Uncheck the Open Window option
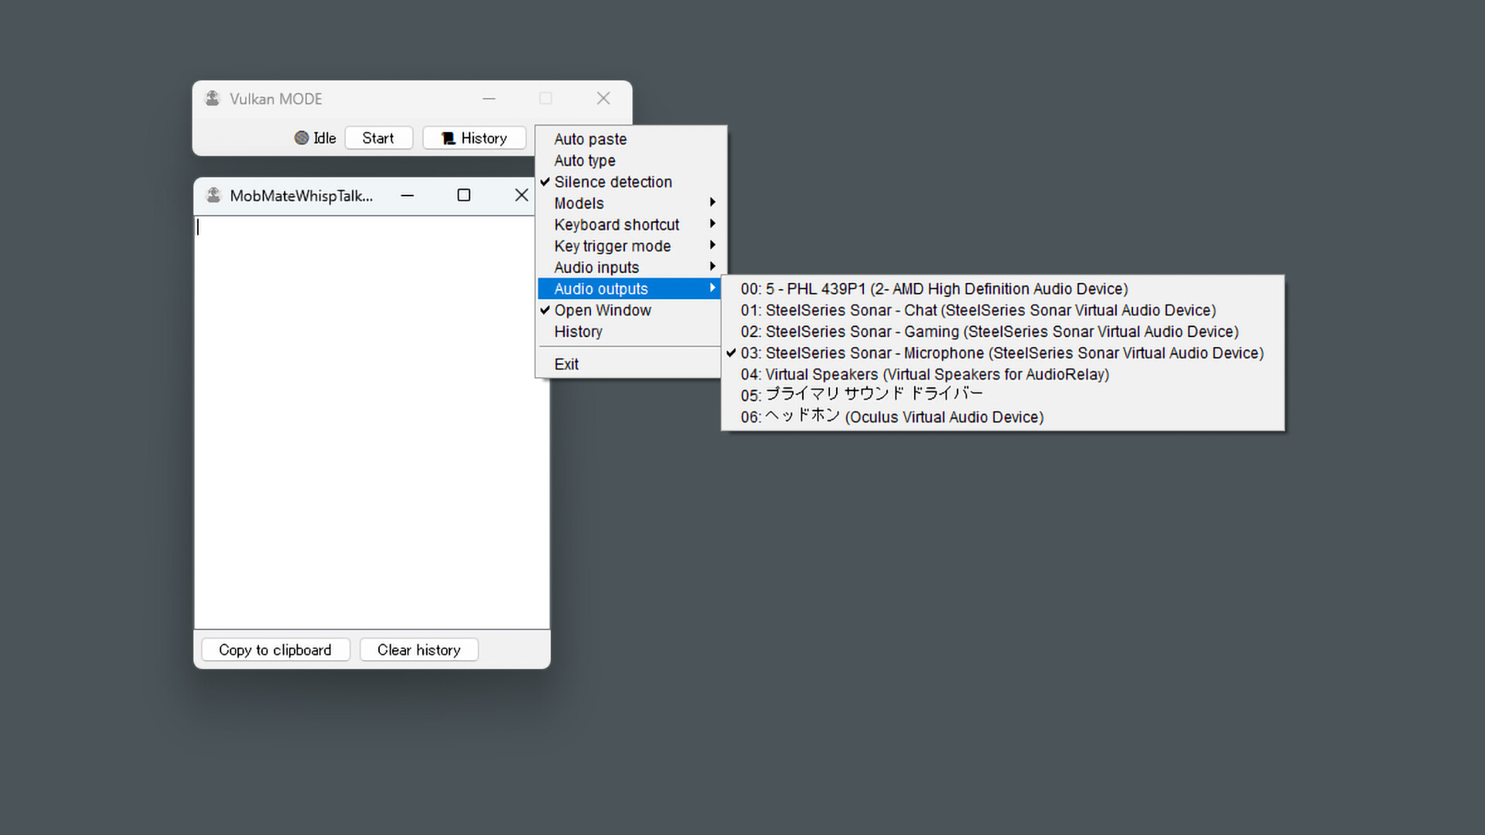 (x=603, y=310)
